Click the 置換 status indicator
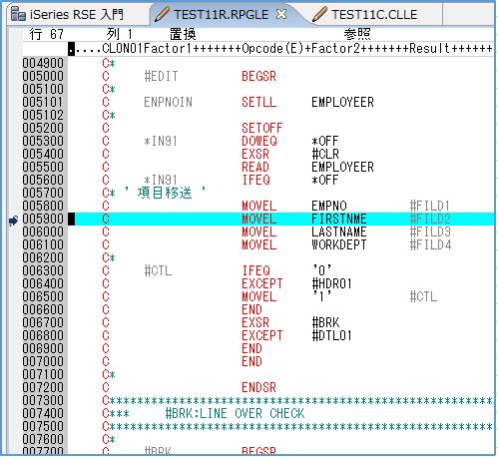This screenshot has height=457, width=498. (183, 34)
